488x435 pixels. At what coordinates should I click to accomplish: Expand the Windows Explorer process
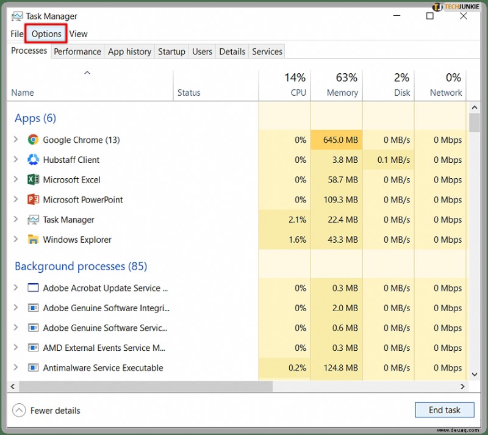click(16, 239)
